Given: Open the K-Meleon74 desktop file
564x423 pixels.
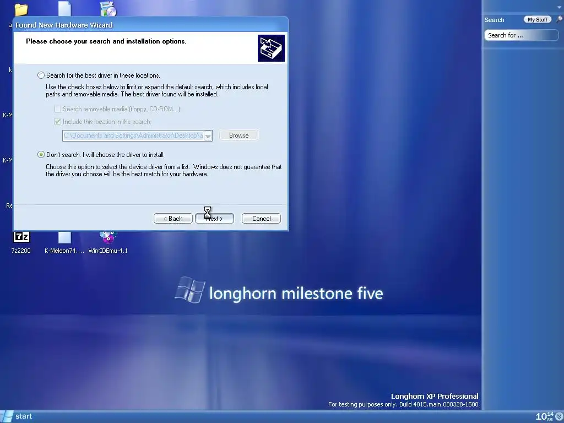Looking at the screenshot, I should (64, 242).
